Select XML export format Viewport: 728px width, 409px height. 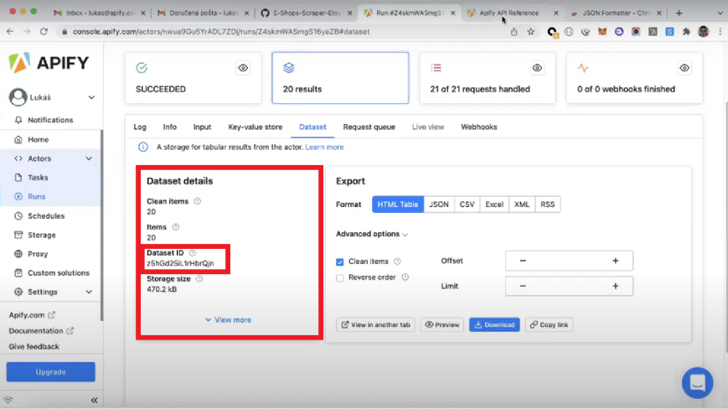pos(521,204)
